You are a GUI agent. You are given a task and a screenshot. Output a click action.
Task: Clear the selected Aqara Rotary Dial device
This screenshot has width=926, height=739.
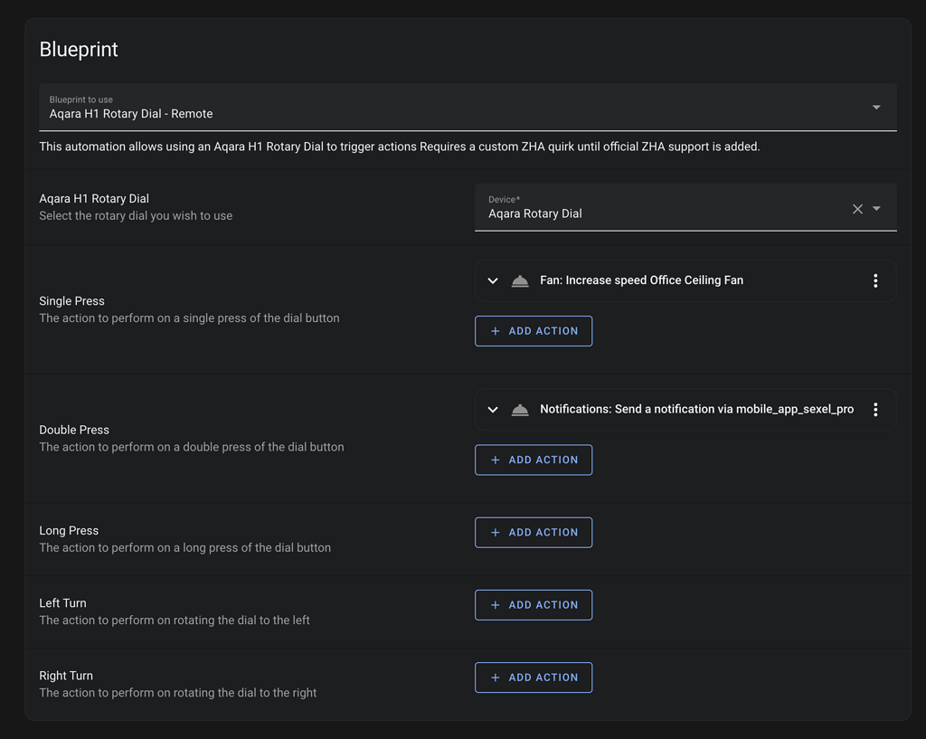pos(857,209)
